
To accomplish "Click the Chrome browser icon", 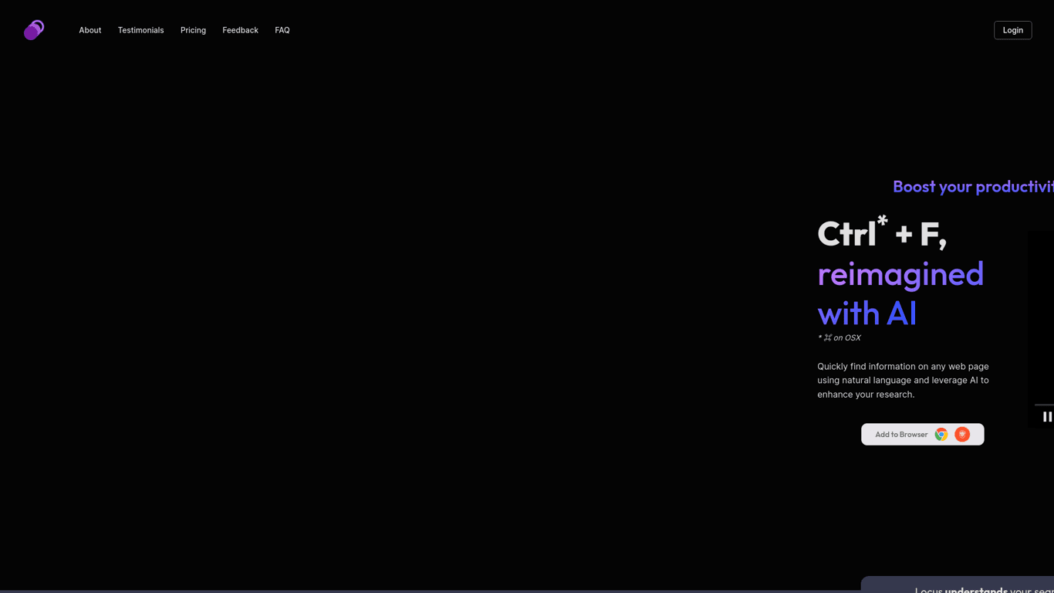I will (x=941, y=434).
